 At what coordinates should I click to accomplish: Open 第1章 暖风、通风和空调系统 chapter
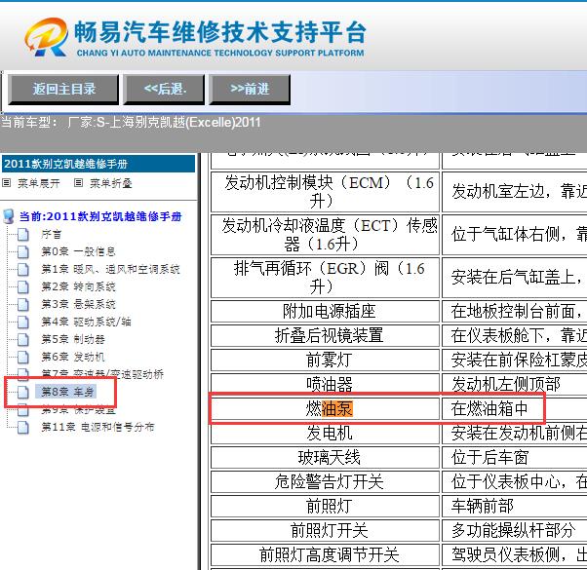(110, 269)
